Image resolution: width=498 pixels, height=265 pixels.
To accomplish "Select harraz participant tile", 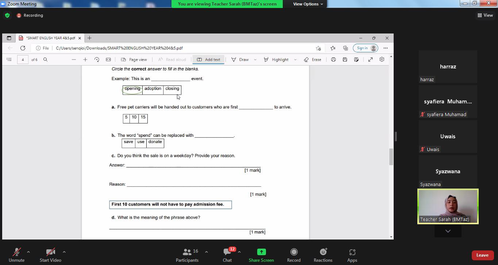I will click(x=448, y=67).
